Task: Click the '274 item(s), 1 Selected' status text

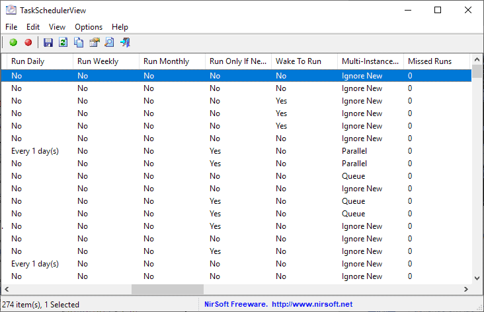Action: pyautogui.click(x=40, y=305)
